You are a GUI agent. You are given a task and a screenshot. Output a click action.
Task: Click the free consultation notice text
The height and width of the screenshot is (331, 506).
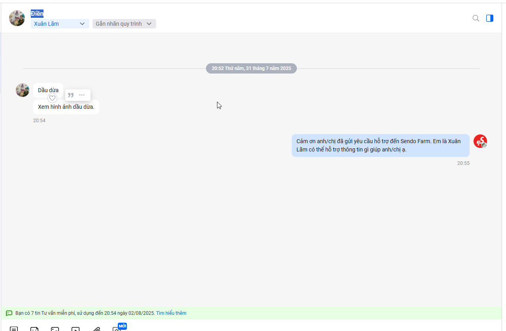pos(85,313)
